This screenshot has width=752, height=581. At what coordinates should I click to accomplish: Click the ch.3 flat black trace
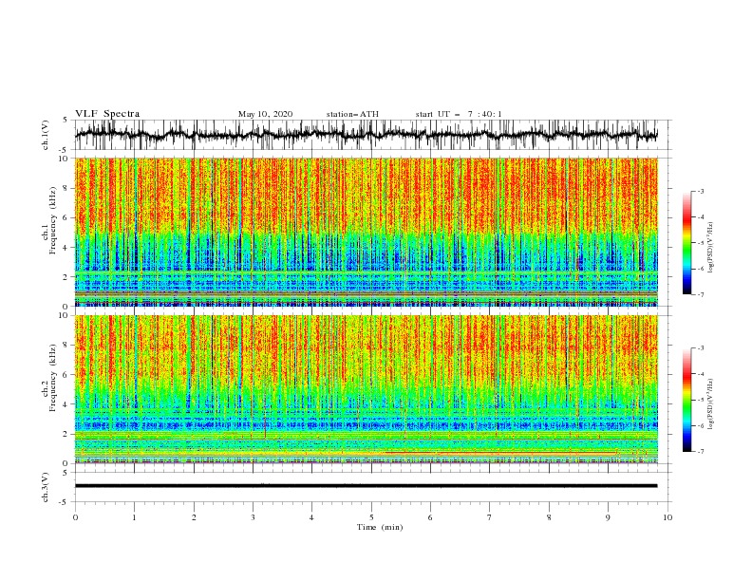[367, 486]
